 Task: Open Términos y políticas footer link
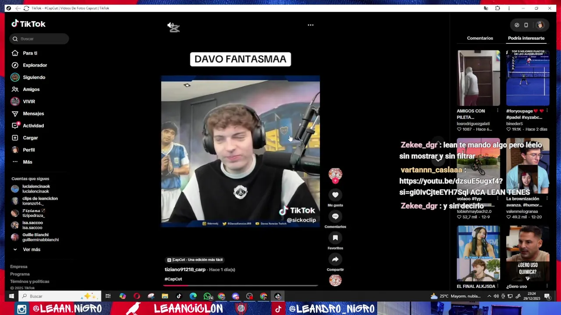click(30, 281)
